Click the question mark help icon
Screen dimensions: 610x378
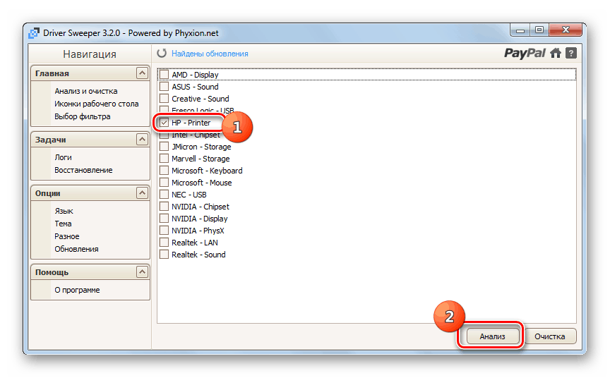(x=571, y=53)
